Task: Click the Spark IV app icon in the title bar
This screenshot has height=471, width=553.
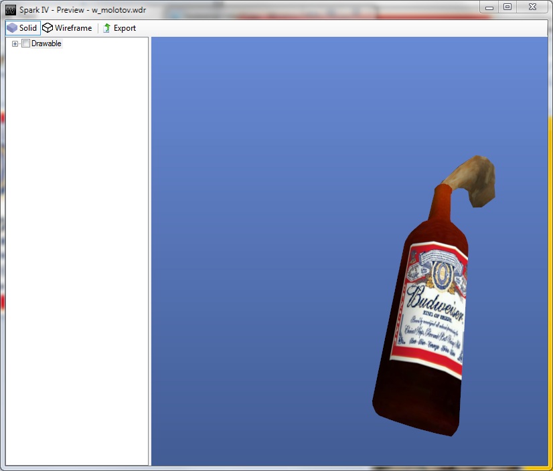Action: 11,10
